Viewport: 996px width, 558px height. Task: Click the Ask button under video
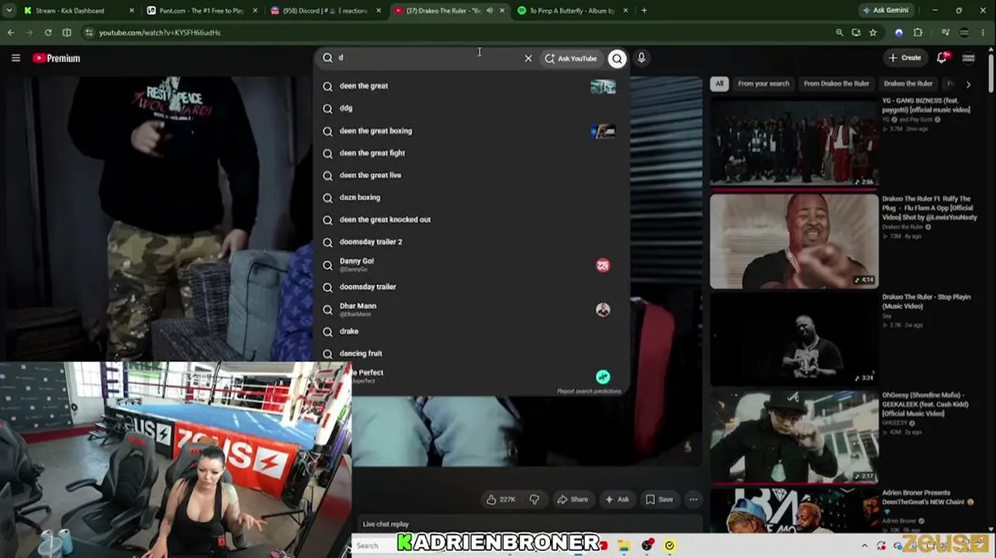point(617,500)
